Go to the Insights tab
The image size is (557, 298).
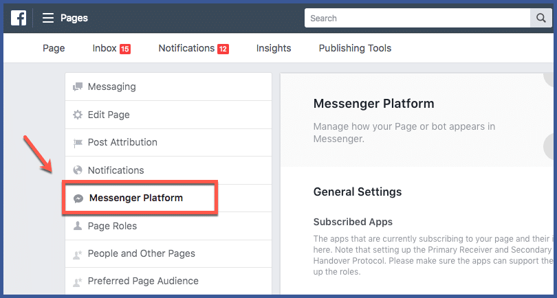coord(274,48)
